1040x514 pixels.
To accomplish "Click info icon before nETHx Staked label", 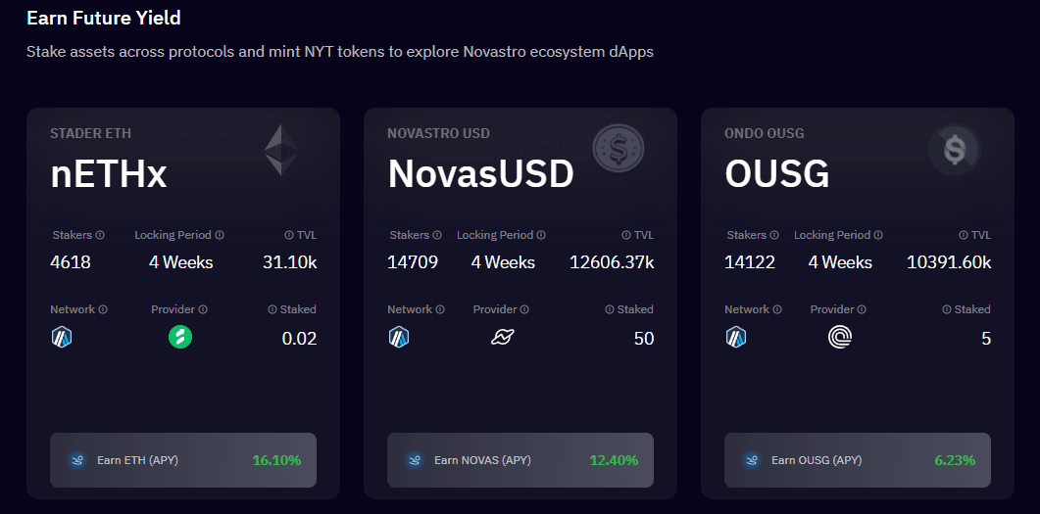I will point(272,309).
